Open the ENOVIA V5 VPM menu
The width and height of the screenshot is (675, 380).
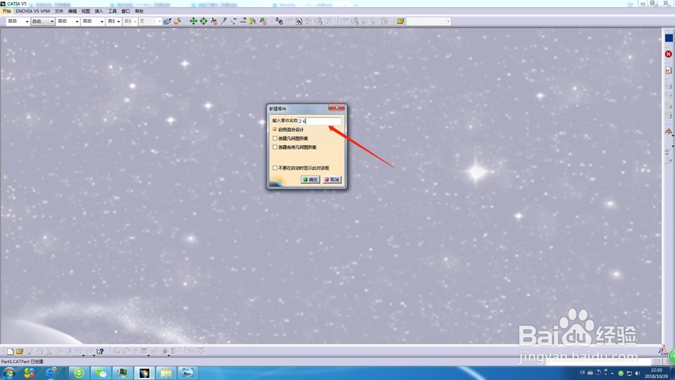coord(32,11)
